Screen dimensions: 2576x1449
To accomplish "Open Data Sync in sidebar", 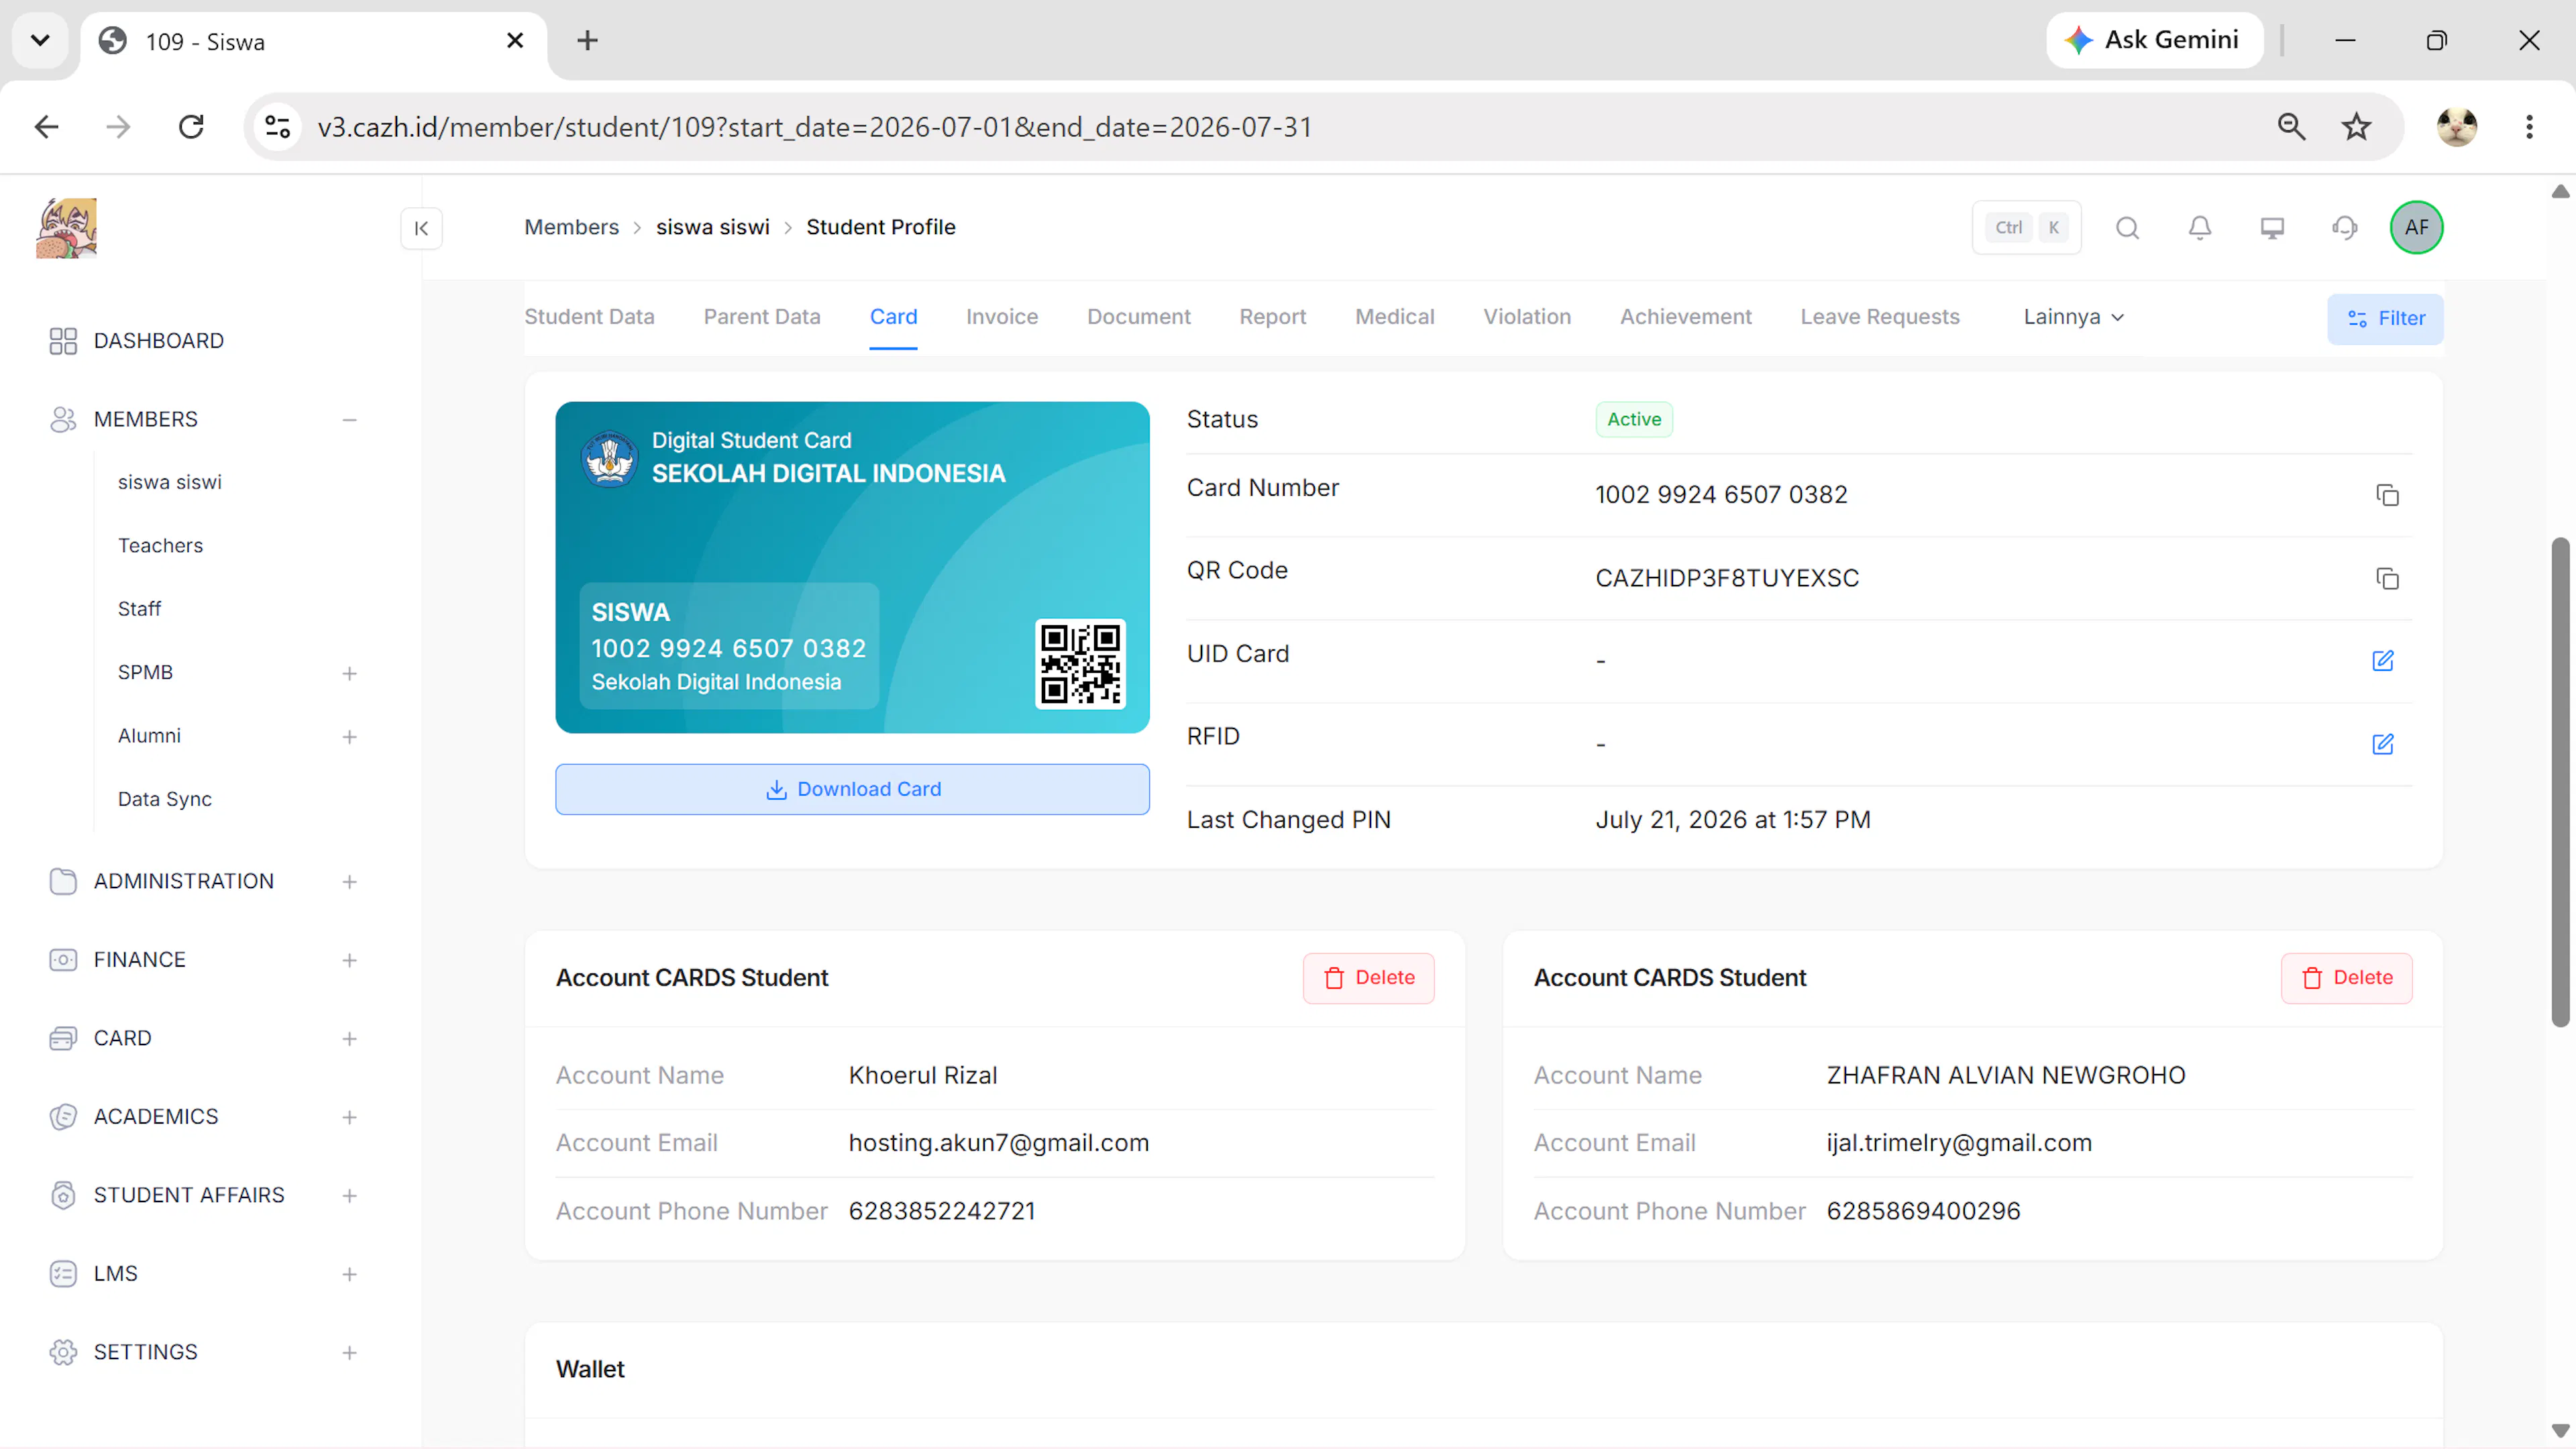I will (x=165, y=800).
